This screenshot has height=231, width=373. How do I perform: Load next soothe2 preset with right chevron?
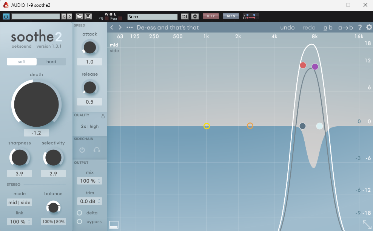[x=120, y=28]
